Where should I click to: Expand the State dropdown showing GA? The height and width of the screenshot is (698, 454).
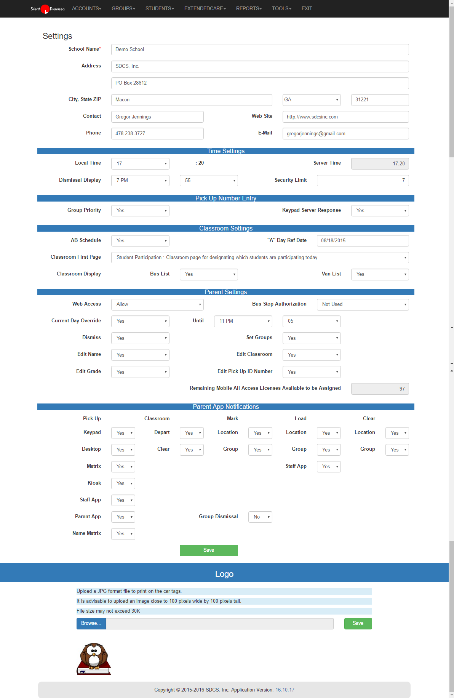click(x=311, y=100)
